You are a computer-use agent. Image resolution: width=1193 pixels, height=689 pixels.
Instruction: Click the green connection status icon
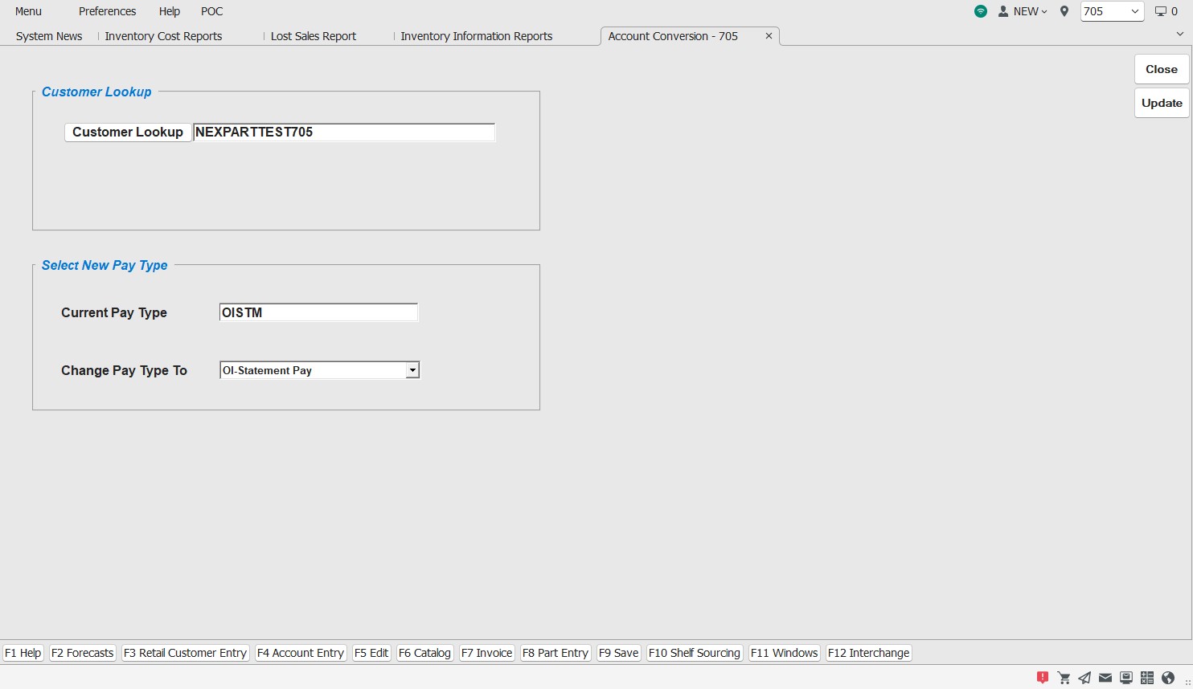coord(980,11)
